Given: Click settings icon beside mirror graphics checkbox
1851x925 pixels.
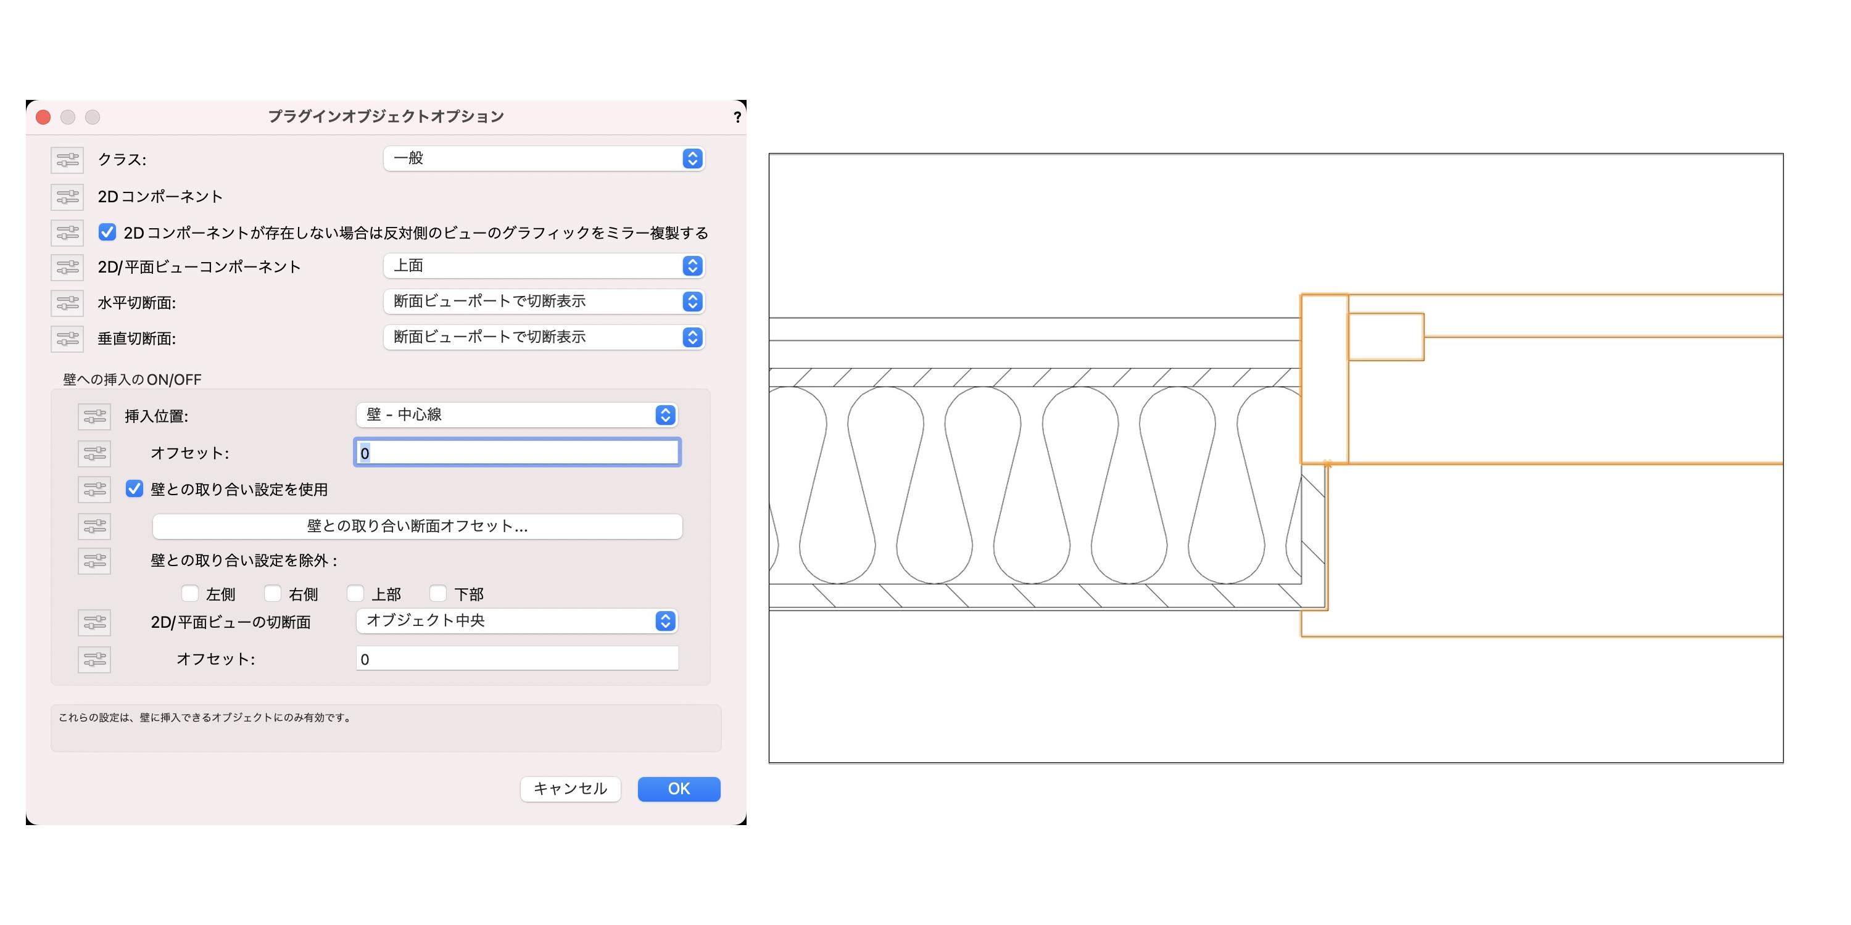Looking at the screenshot, I should (67, 232).
